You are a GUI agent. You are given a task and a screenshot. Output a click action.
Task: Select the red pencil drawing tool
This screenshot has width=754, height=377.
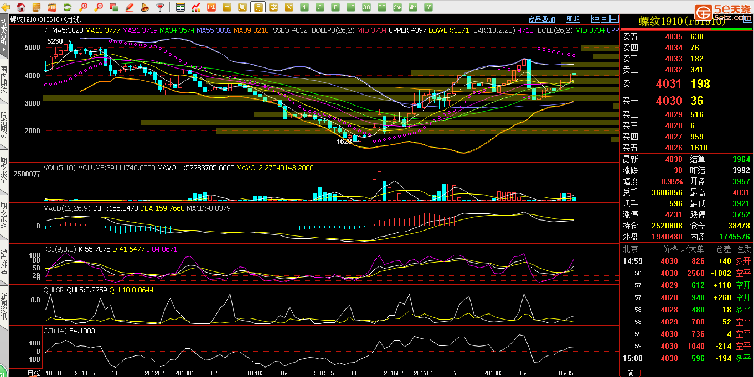tap(129, 7)
